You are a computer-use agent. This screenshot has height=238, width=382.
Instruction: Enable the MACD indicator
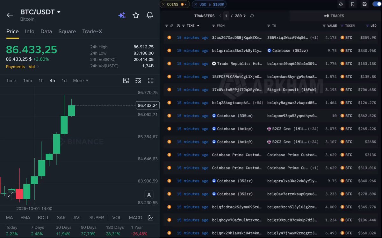[135, 218]
